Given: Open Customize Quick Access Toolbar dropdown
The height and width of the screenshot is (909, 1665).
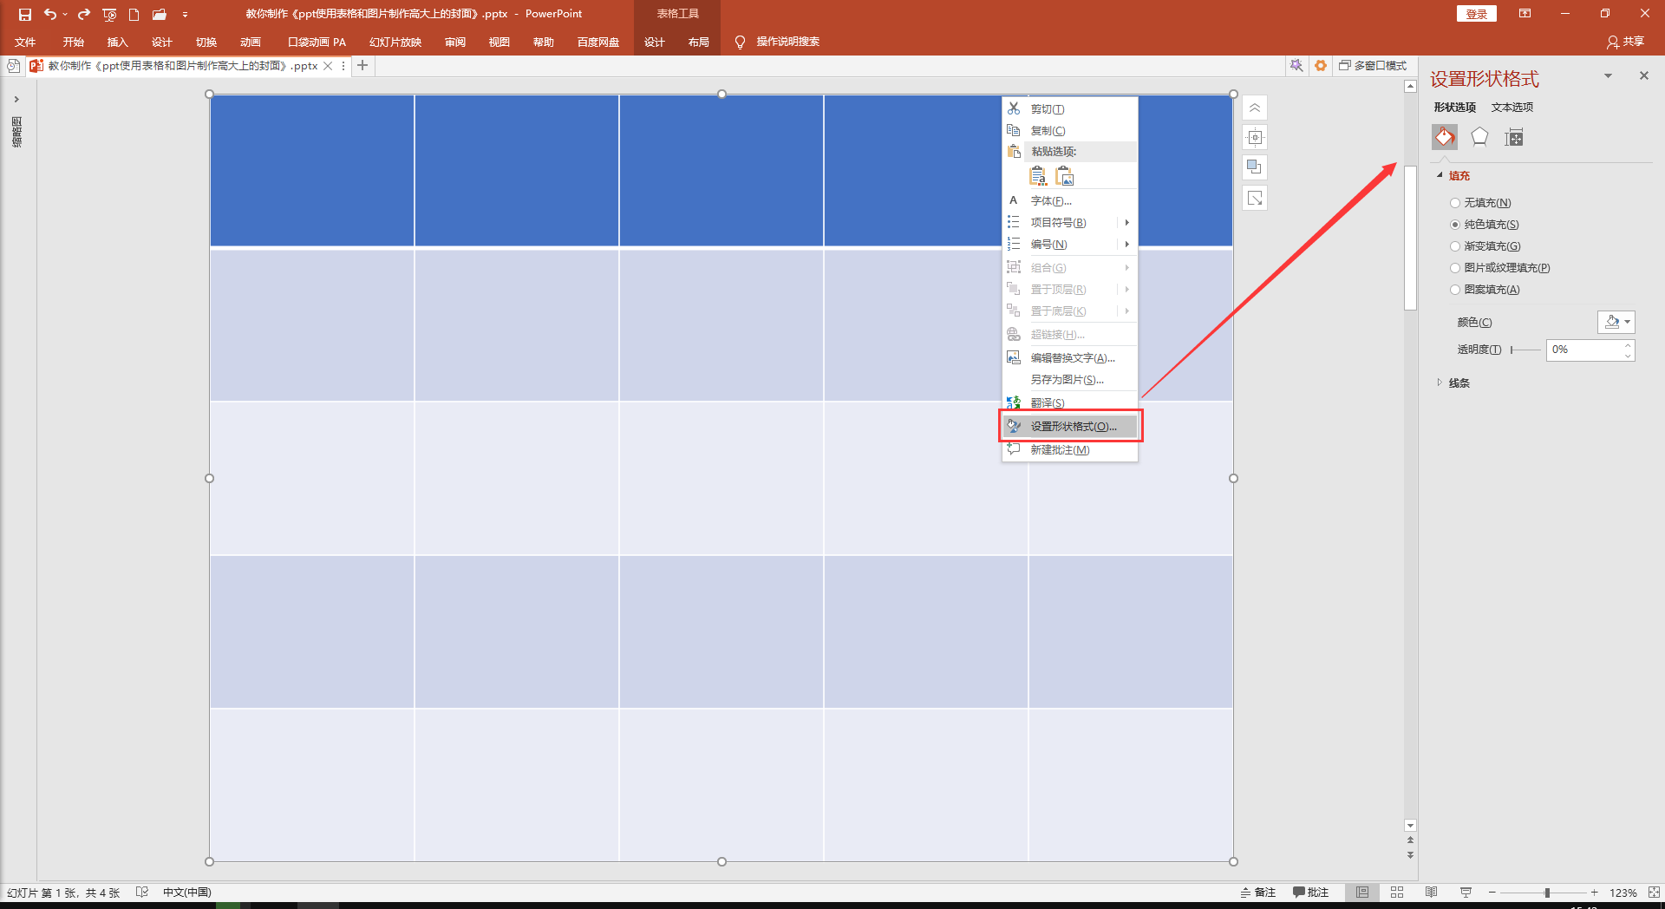Looking at the screenshot, I should point(185,15).
